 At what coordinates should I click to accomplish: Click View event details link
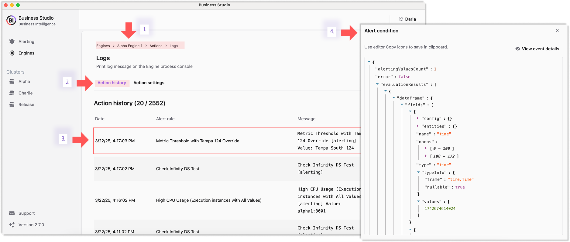[x=541, y=49]
